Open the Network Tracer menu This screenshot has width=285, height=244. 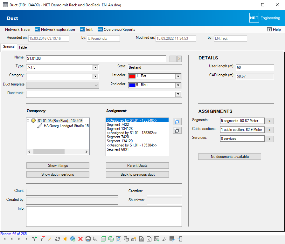[18, 30]
